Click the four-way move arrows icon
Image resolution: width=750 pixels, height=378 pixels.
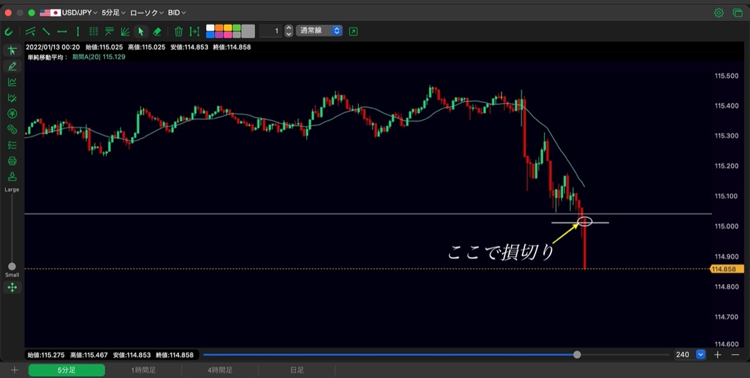click(x=12, y=287)
